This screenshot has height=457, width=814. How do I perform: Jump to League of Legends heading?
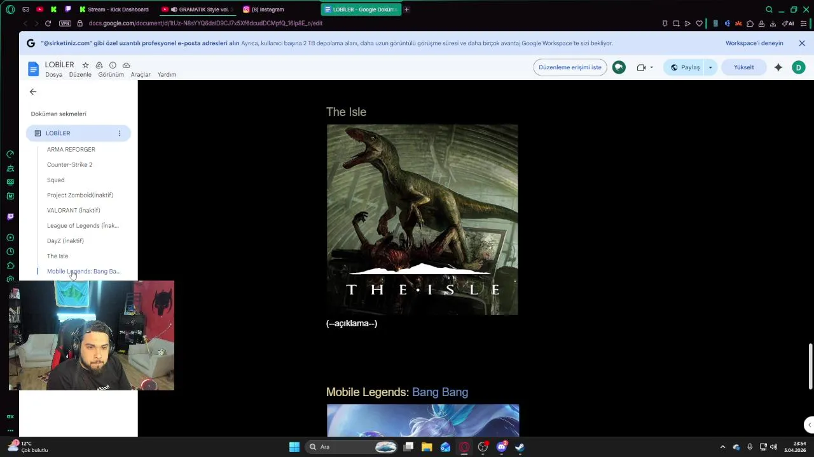click(83, 225)
